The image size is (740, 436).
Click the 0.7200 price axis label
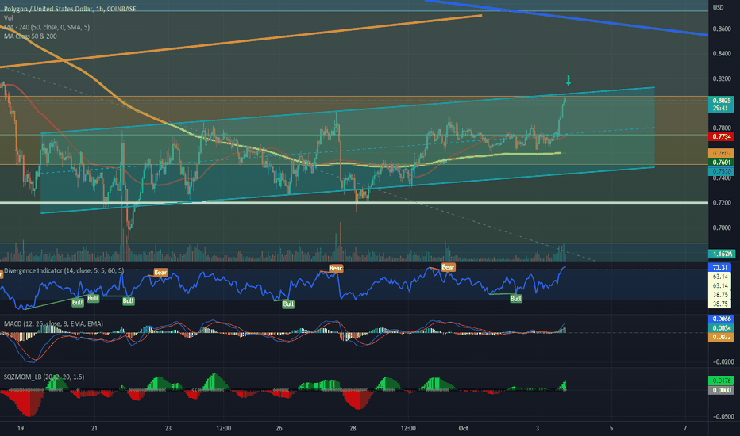click(722, 203)
